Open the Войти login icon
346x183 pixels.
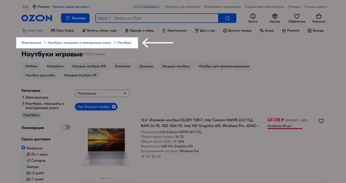click(253, 18)
